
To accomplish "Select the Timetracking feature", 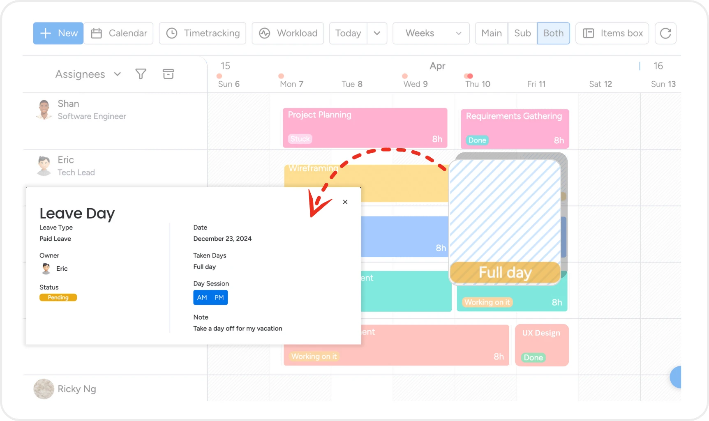I will click(x=202, y=33).
